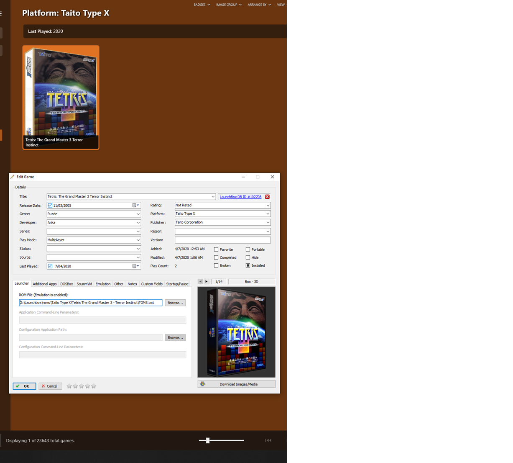This screenshot has height=463, width=513.
Task: Switch to the Launcher tab
Action: pos(22,283)
